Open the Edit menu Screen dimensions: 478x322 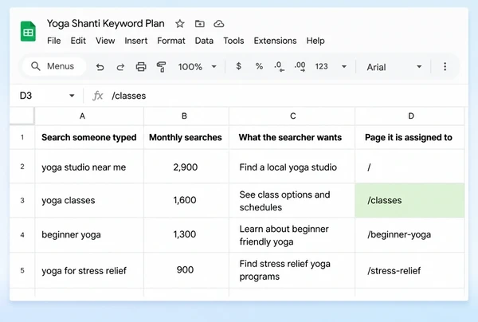[78, 41]
